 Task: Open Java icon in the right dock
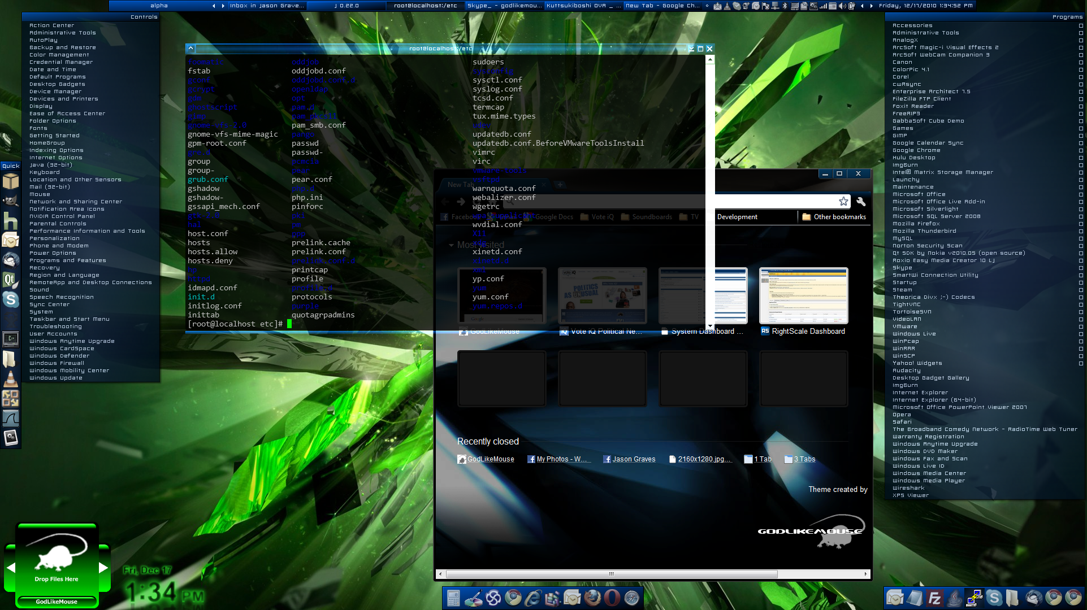tap(954, 598)
